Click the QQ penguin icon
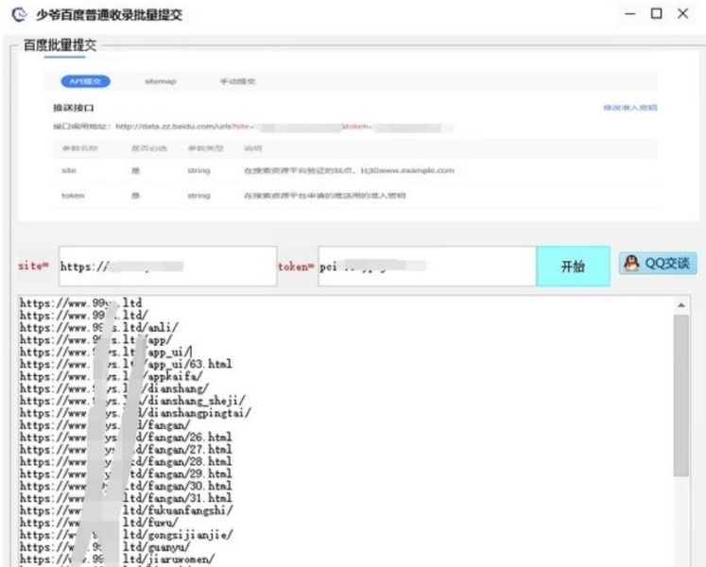Image resolution: width=706 pixels, height=567 pixels. 631,263
